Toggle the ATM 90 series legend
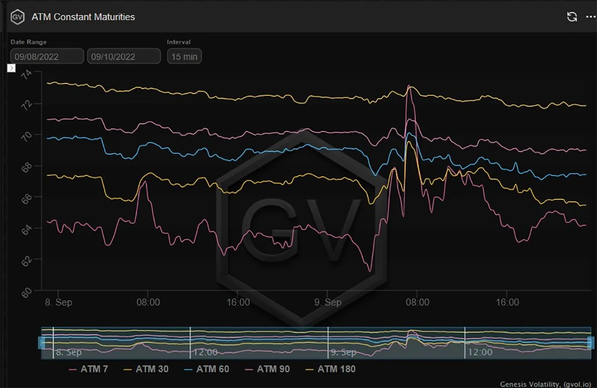 coord(268,369)
